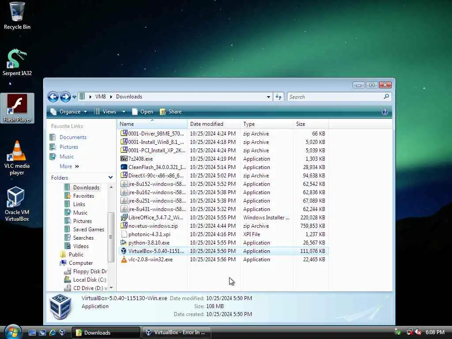Select the Serpent IA32 desktop shortcut
This screenshot has width=452, height=339.
tap(17, 62)
